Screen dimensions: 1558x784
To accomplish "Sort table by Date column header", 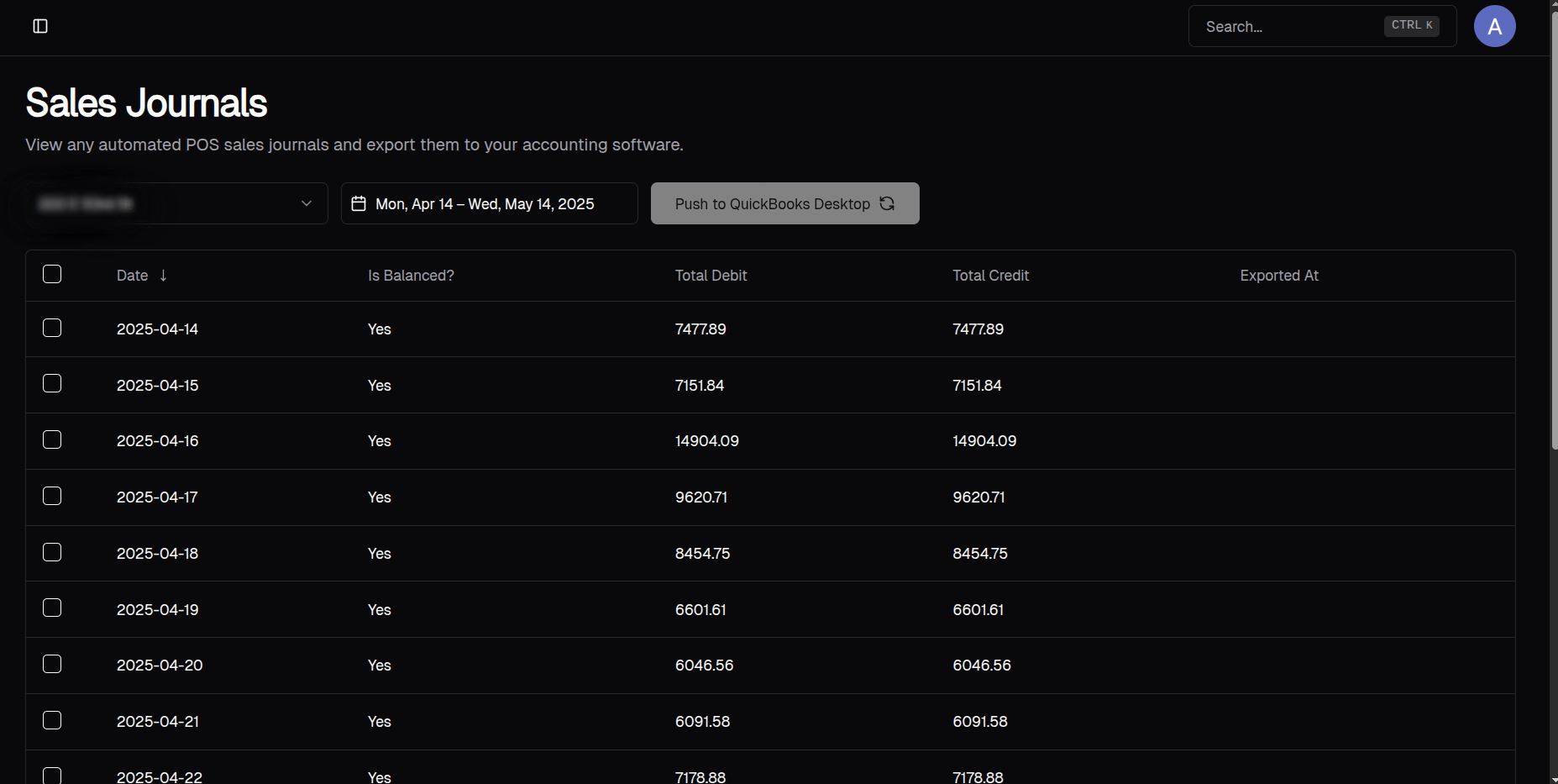I will coord(132,276).
